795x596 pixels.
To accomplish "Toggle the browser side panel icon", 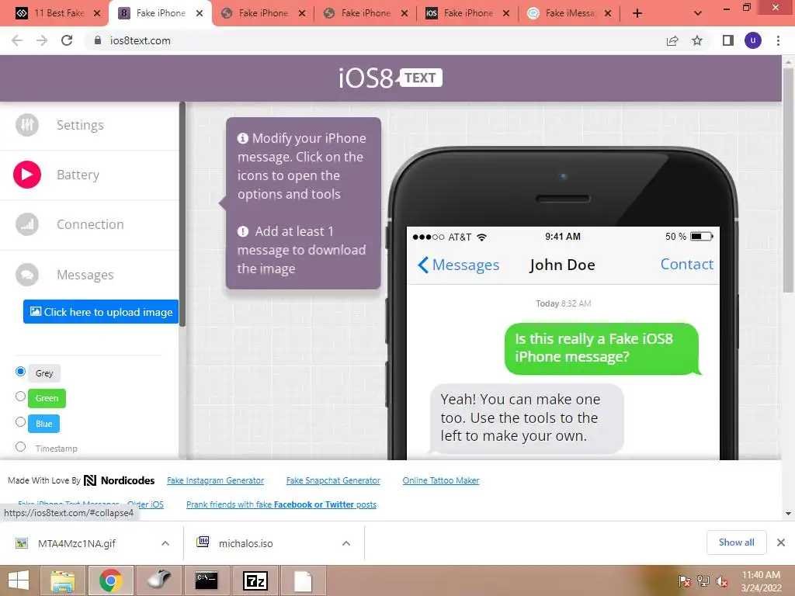I will pyautogui.click(x=728, y=40).
